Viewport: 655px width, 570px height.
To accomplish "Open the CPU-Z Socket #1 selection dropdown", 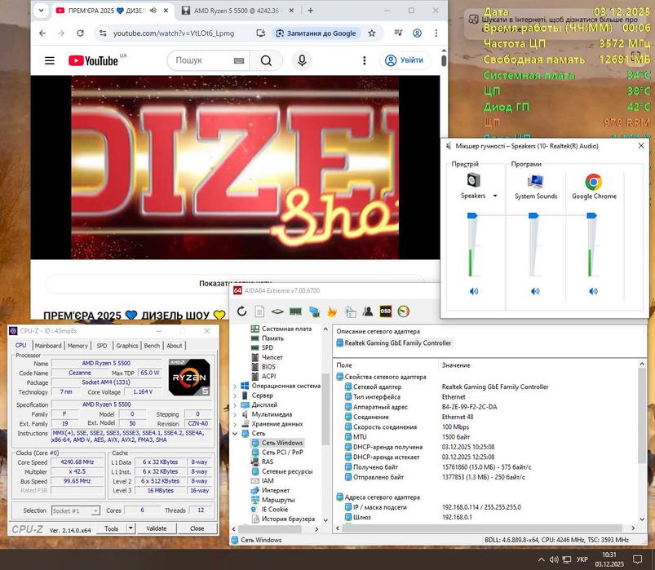I will coord(76,510).
